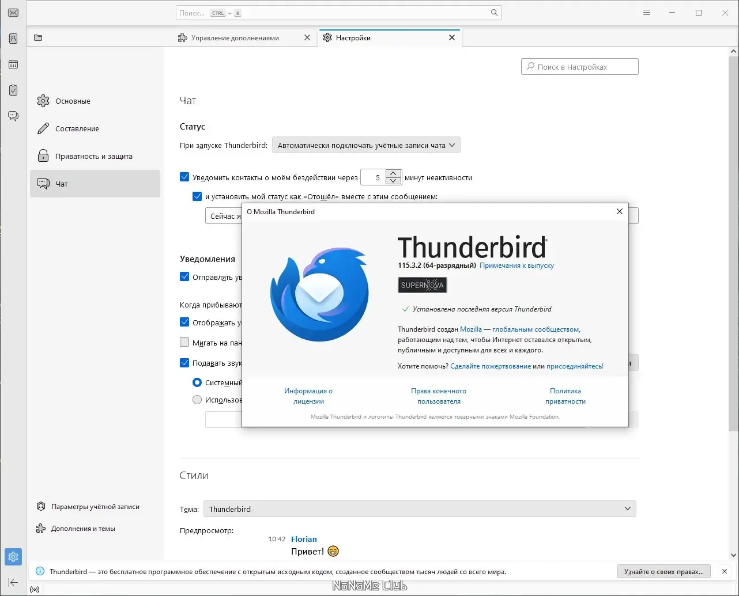739x596 pixels.
Task: Open the Chat space in left toolbar
Action: point(13,116)
